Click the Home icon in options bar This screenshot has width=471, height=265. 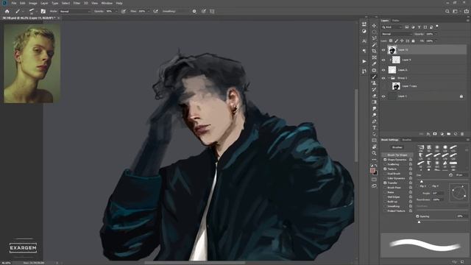(x=7, y=11)
